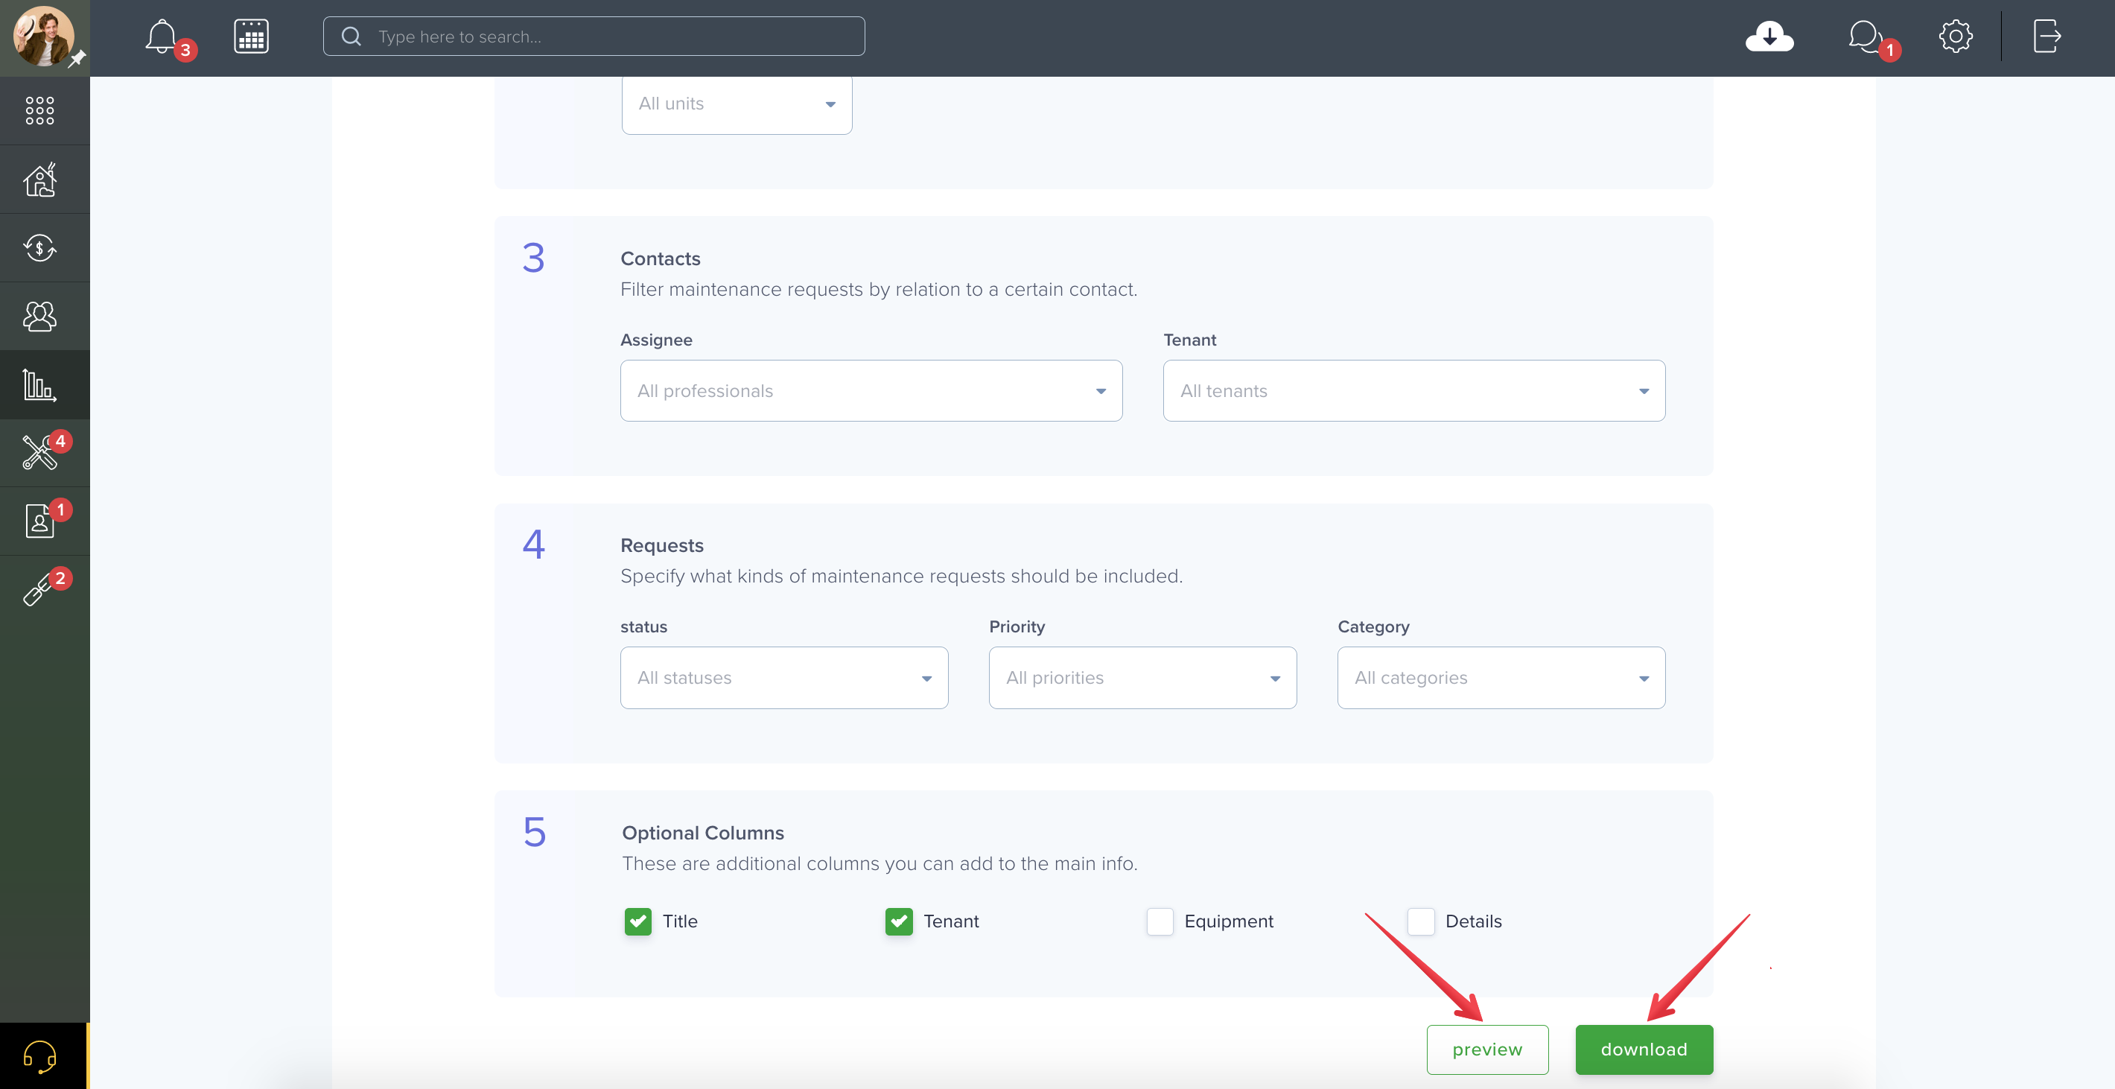Open the chat messages icon

(1865, 37)
